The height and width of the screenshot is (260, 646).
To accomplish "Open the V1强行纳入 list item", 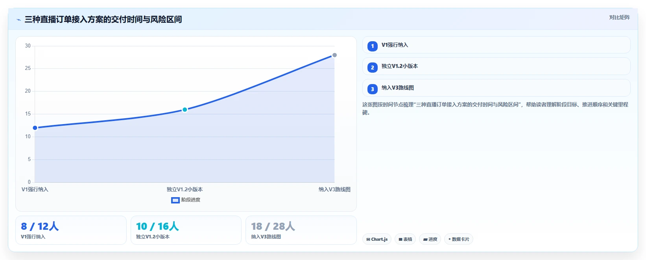I will 496,45.
